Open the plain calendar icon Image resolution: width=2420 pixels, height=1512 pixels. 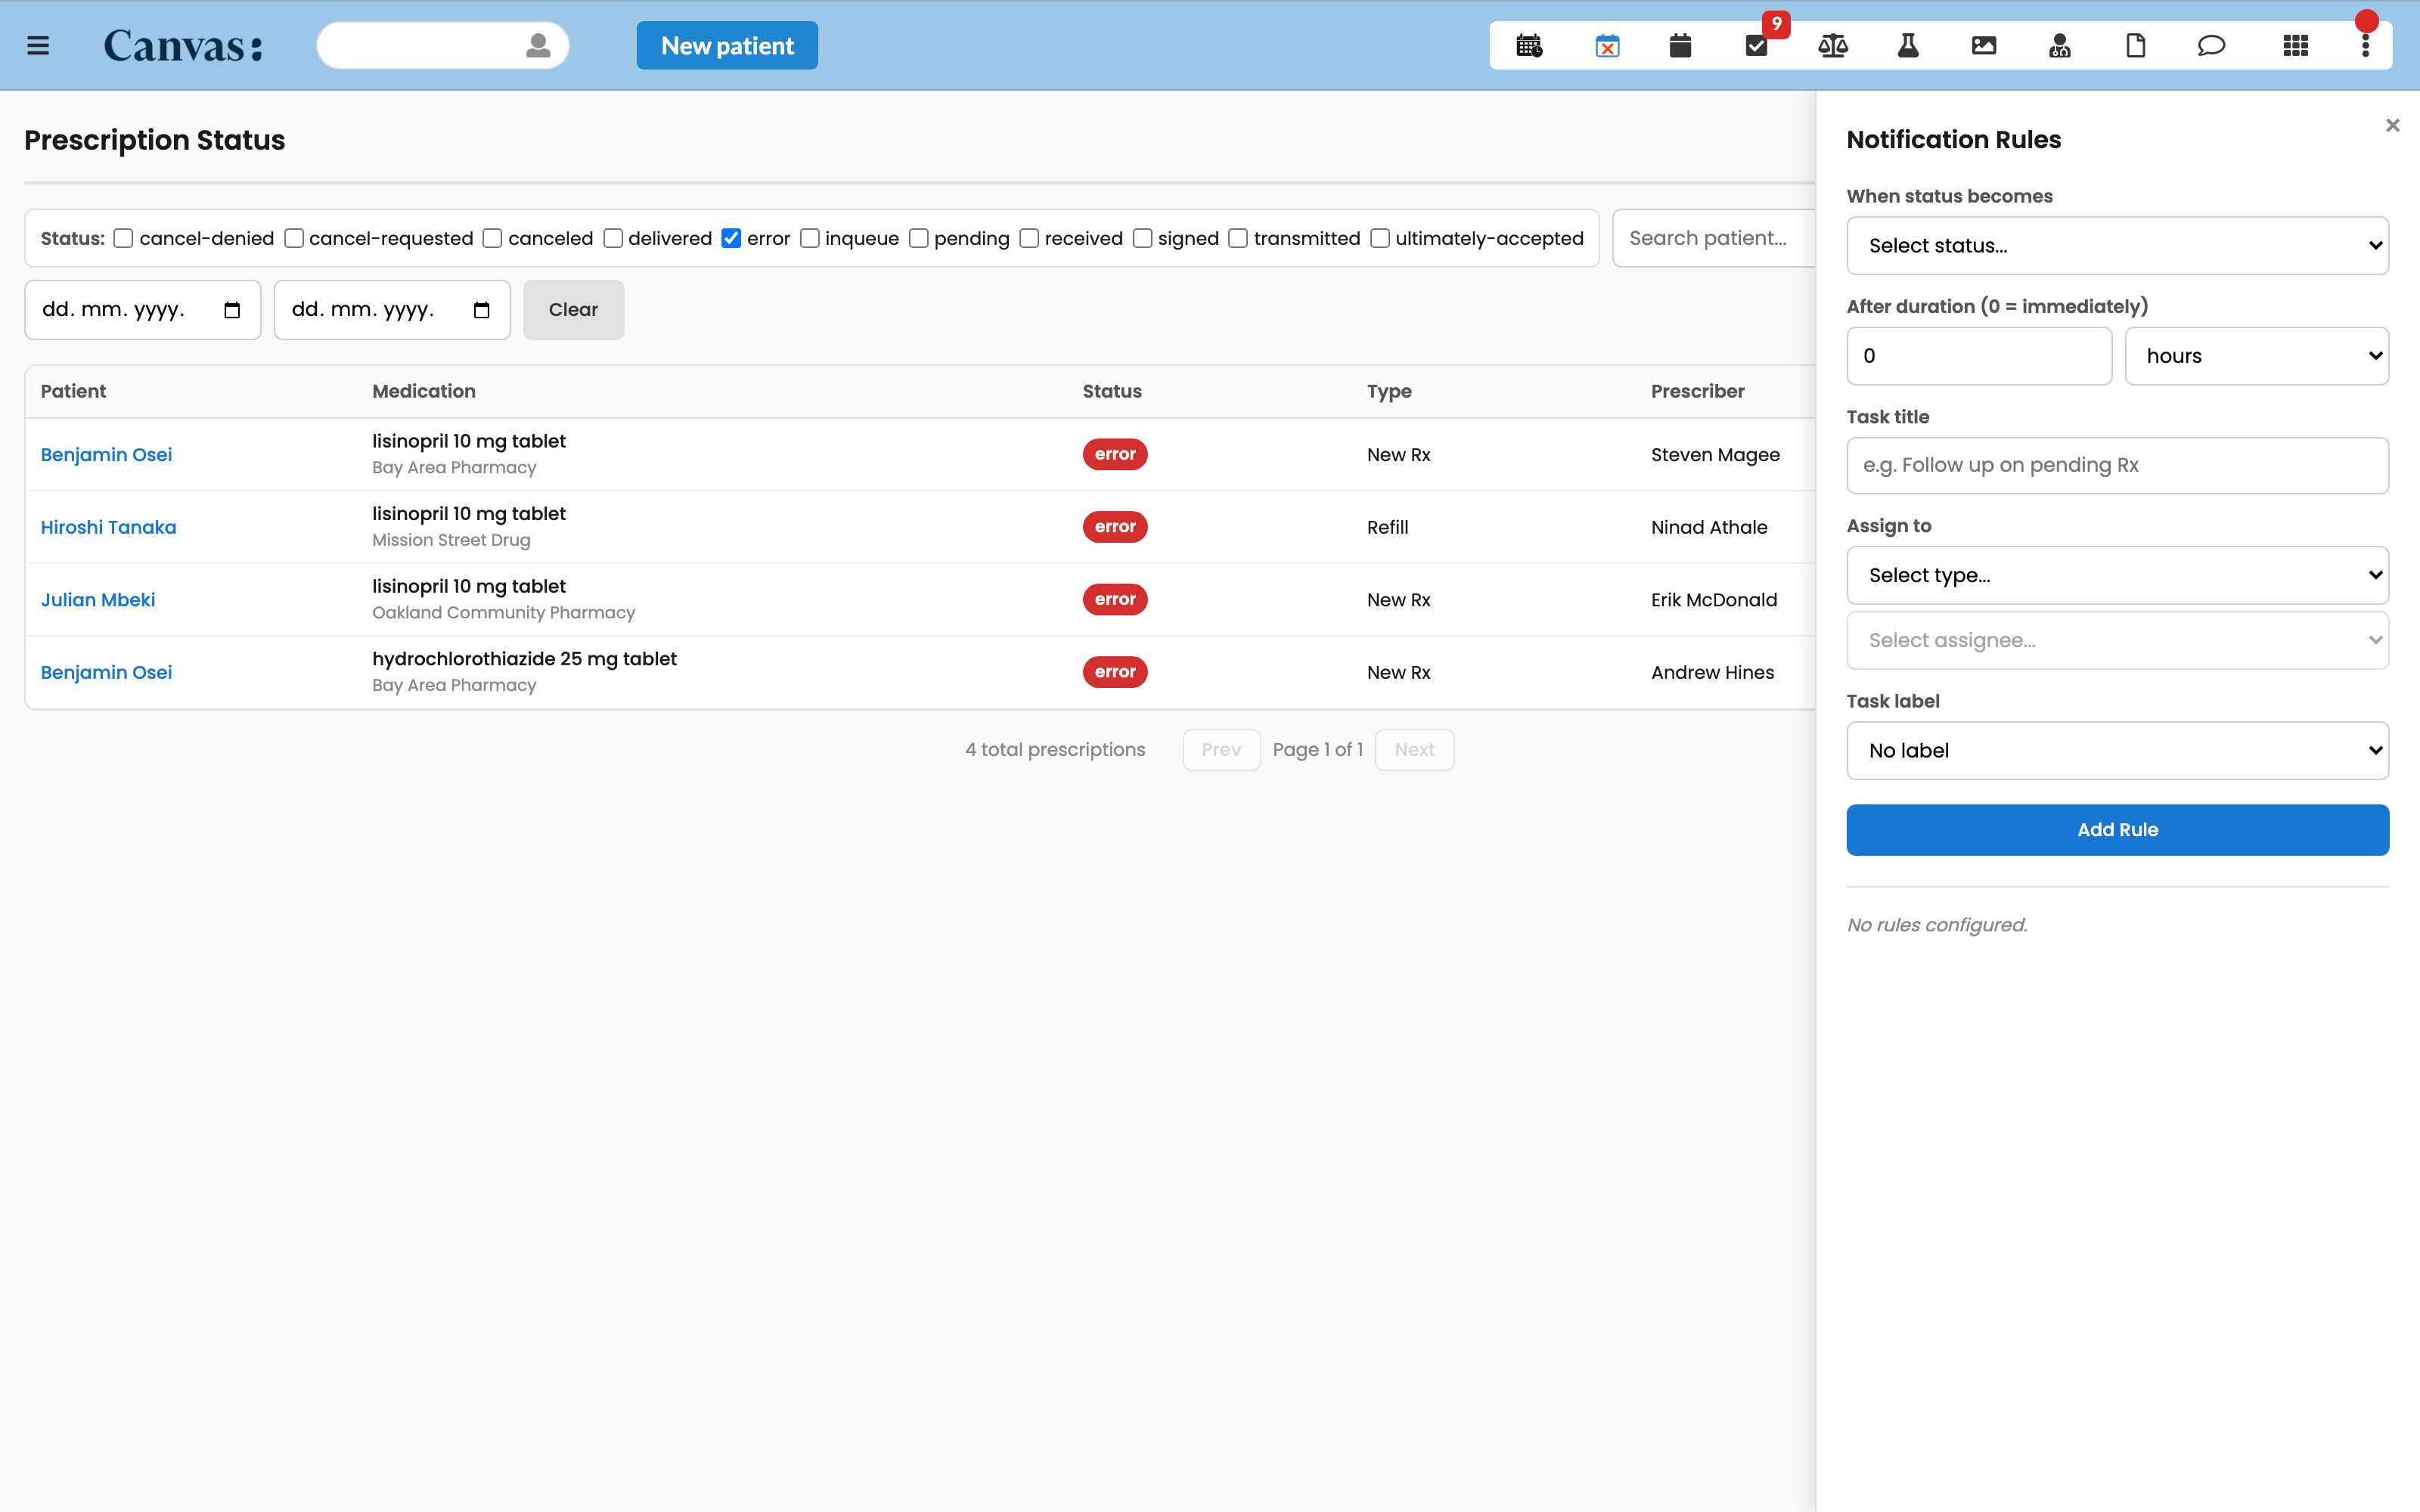[1680, 46]
